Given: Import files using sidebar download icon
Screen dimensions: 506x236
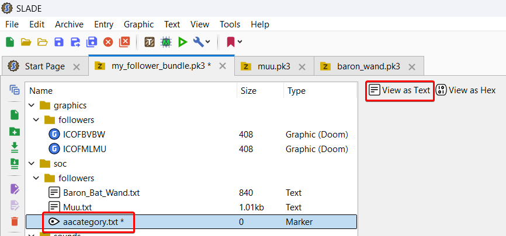Looking at the screenshot, I should [15, 147].
